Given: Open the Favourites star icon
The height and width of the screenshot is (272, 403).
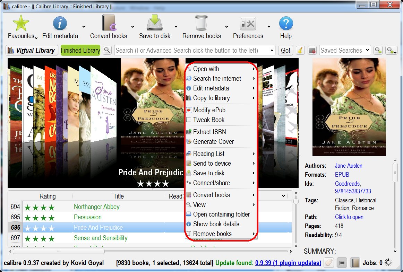Looking at the screenshot, I should point(21,23).
